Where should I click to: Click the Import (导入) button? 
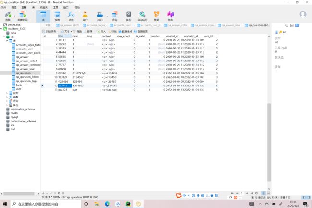point(101,31)
